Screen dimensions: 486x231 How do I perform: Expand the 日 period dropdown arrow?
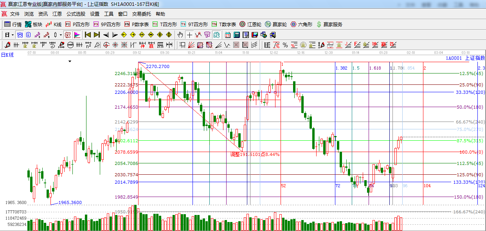point(13,35)
